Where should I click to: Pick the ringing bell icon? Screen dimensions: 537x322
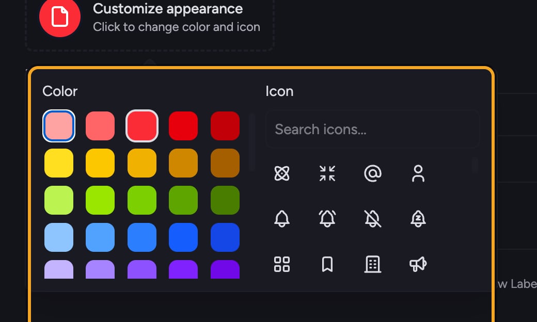[327, 219]
